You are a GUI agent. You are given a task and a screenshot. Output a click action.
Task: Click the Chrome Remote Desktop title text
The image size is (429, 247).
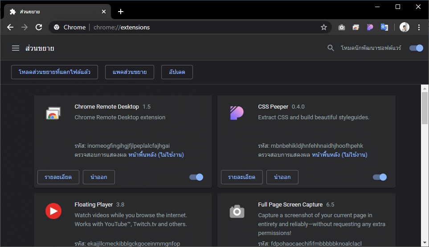pos(107,107)
